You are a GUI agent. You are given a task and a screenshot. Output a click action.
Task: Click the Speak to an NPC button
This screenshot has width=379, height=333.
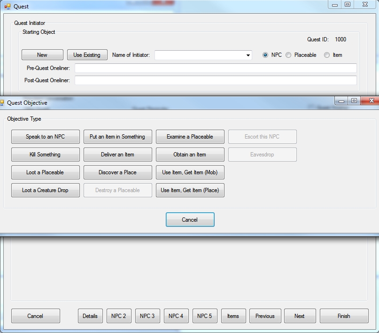(46, 137)
